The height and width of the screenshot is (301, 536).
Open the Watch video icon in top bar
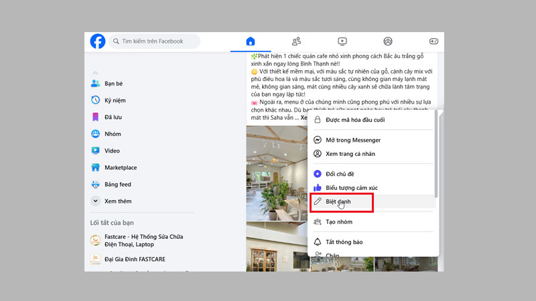342,41
